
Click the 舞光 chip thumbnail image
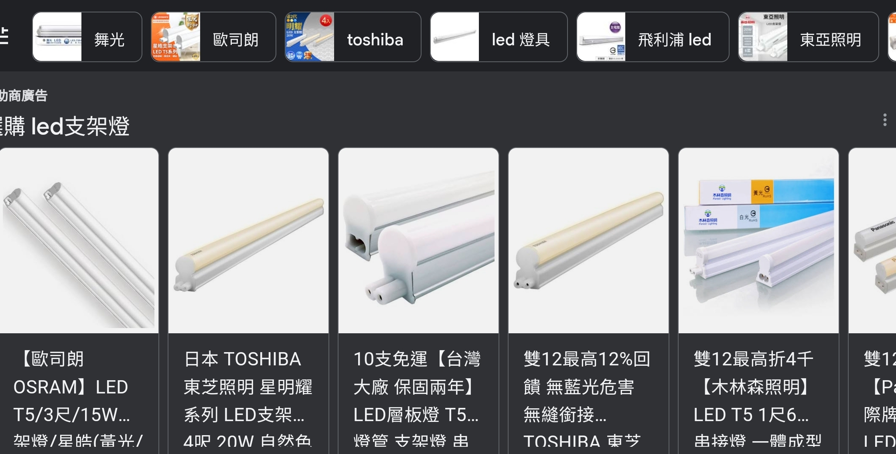tap(57, 37)
